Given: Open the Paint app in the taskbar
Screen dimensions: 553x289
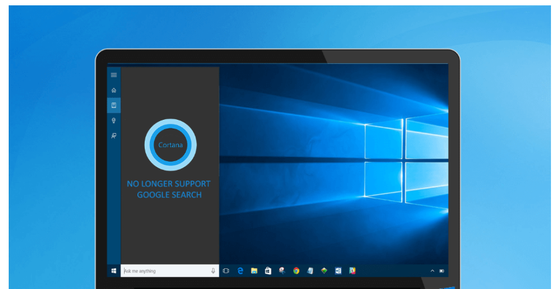Looking at the screenshot, I should coord(282,271).
